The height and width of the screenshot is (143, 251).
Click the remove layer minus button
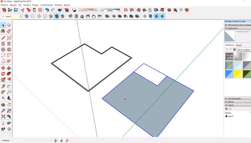[x=230, y=109]
